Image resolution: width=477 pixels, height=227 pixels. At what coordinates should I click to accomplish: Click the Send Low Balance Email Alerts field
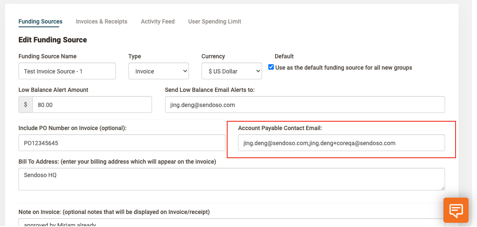[304, 105]
